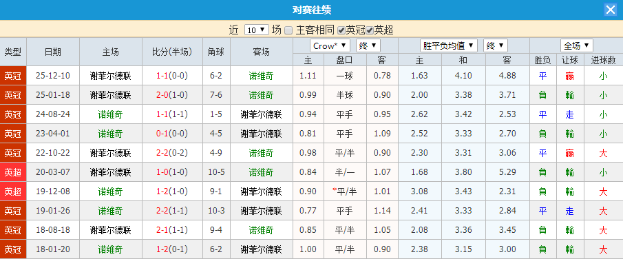
Task: Open the recent matches count dropdown showing 10
Action: click(x=257, y=30)
